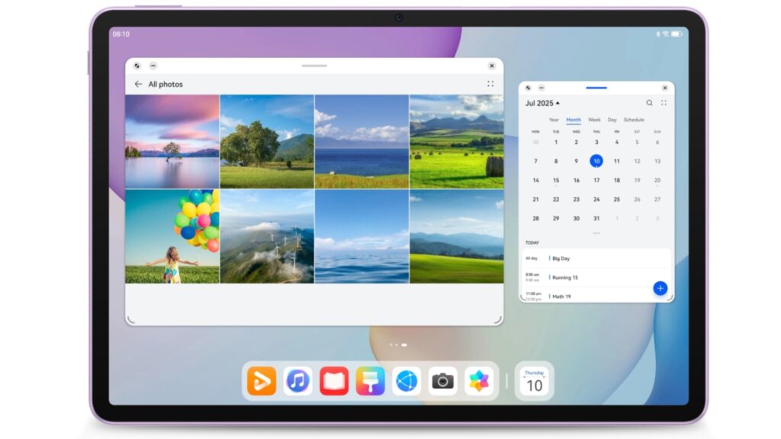Viewport: 781px width, 439px height.
Task: Switch to the Schedule view tab
Action: pyautogui.click(x=634, y=120)
